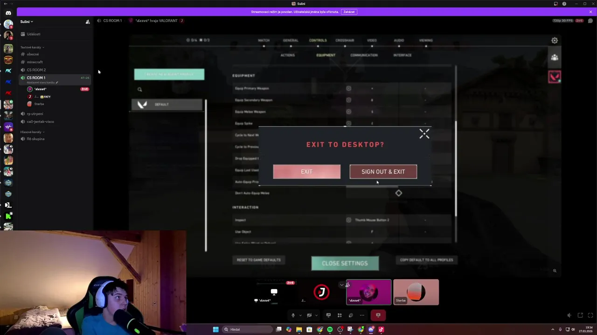Collapse the Textové kanály category
This screenshot has height=335, width=597.
coord(32,47)
